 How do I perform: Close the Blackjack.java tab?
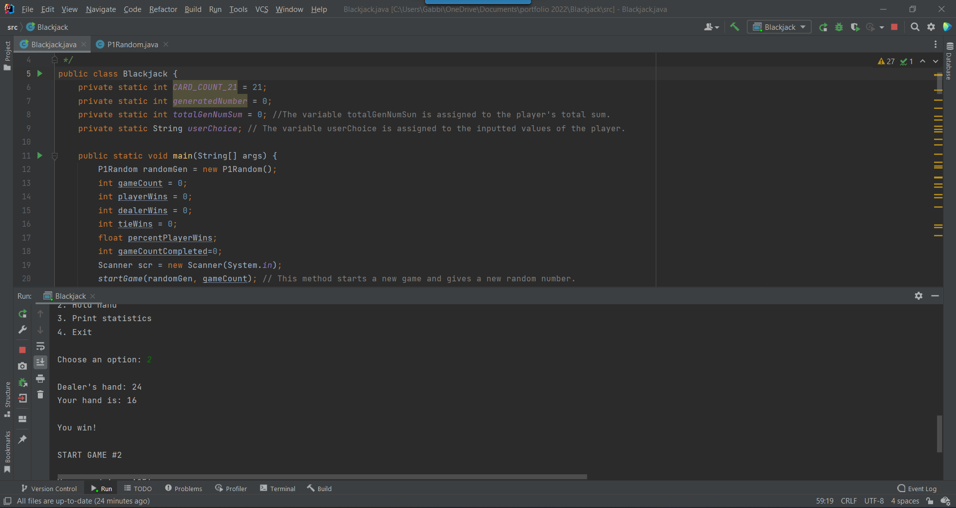[84, 44]
